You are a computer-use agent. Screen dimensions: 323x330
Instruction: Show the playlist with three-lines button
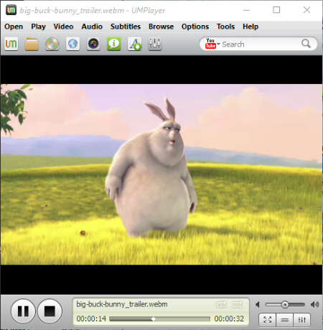285,320
